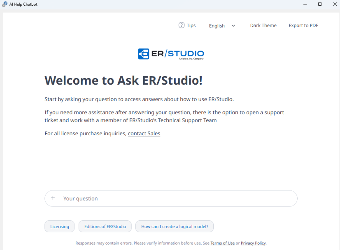340x250 pixels.
Task: Click the ER/Studio logo
Action: [x=171, y=54]
